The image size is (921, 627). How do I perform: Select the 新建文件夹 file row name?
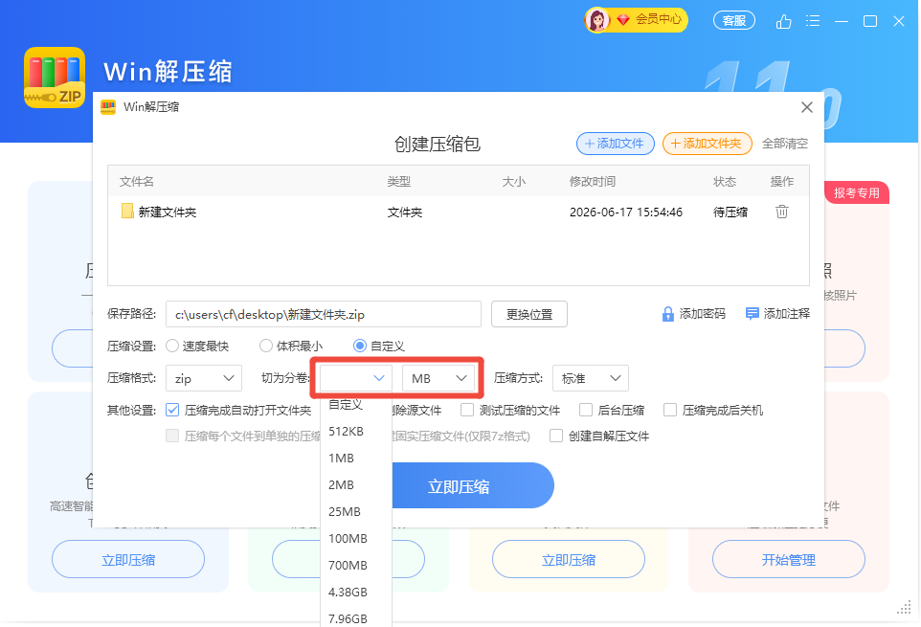[168, 212]
